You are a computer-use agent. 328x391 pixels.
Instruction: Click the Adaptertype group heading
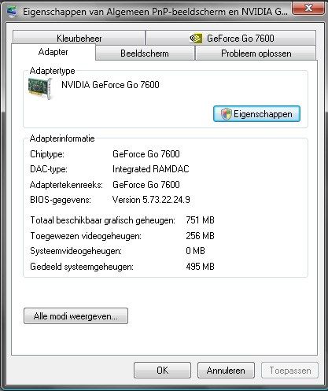[x=53, y=71]
